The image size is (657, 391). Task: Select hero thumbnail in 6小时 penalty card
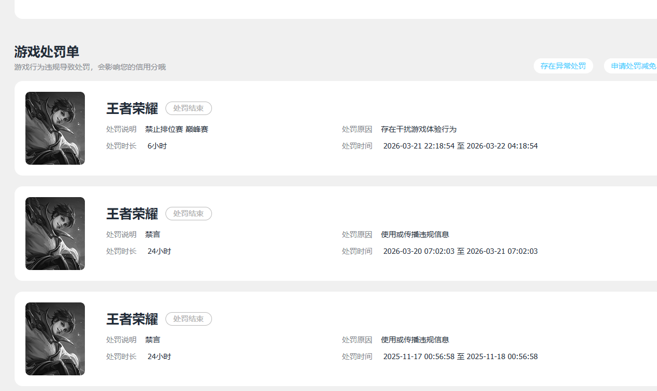click(55, 128)
